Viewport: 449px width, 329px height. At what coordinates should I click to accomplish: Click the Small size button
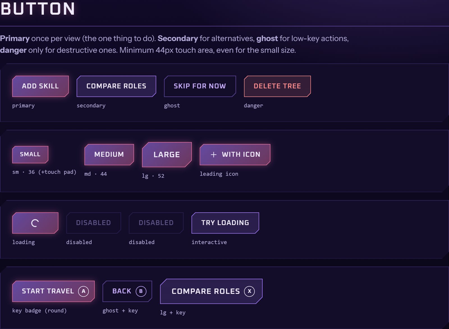pos(30,154)
